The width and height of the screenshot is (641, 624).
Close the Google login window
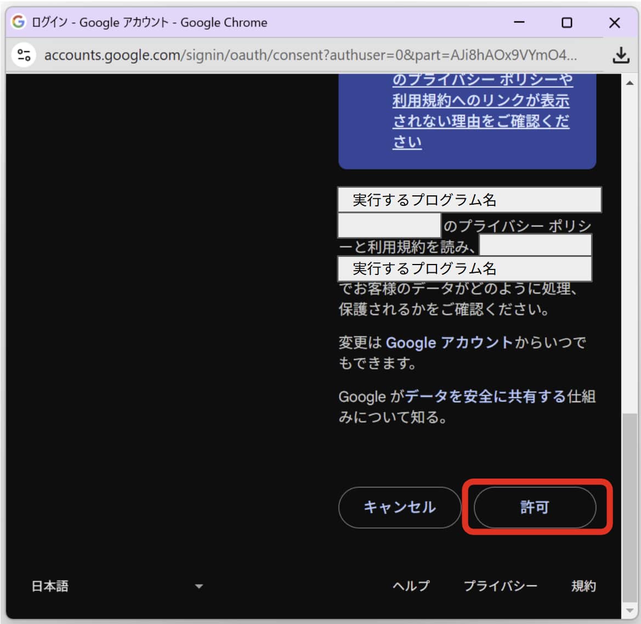pyautogui.click(x=615, y=22)
